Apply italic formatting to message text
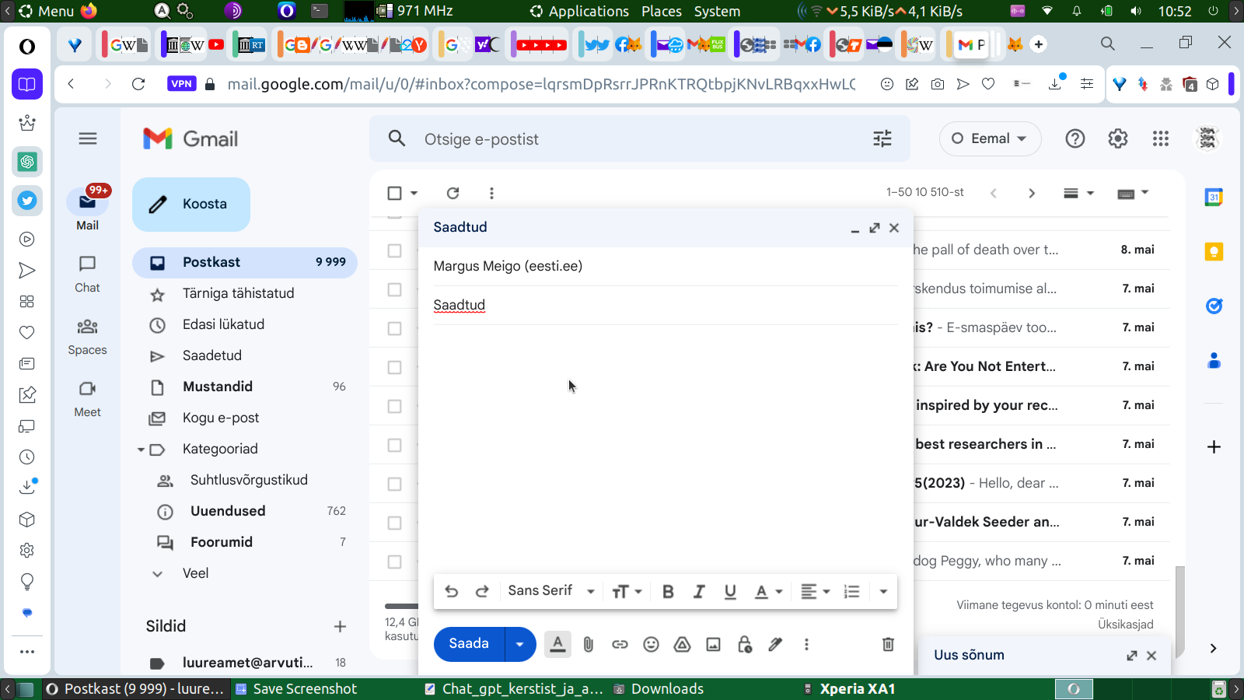Viewport: 1244px width, 700px height. [699, 591]
